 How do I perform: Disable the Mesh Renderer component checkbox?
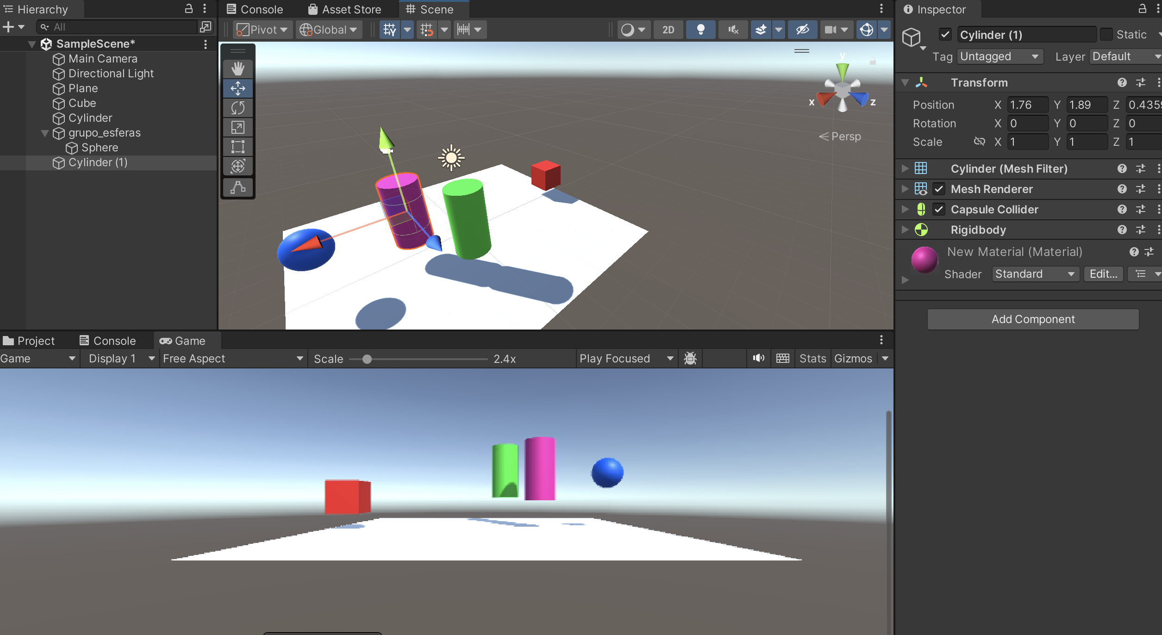pos(939,189)
